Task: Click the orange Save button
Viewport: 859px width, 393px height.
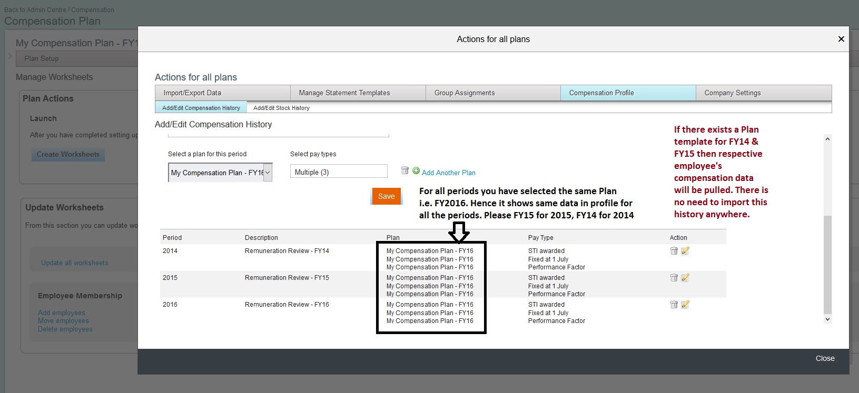Action: (x=387, y=196)
